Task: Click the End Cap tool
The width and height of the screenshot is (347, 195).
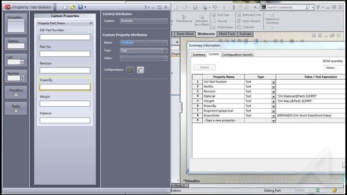Action: click(221, 15)
